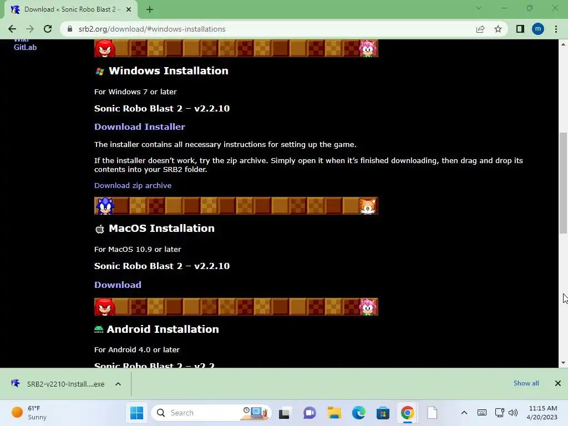568x426 pixels.
Task: Close the Sonic Robo Blast 2 tab
Action: click(129, 10)
